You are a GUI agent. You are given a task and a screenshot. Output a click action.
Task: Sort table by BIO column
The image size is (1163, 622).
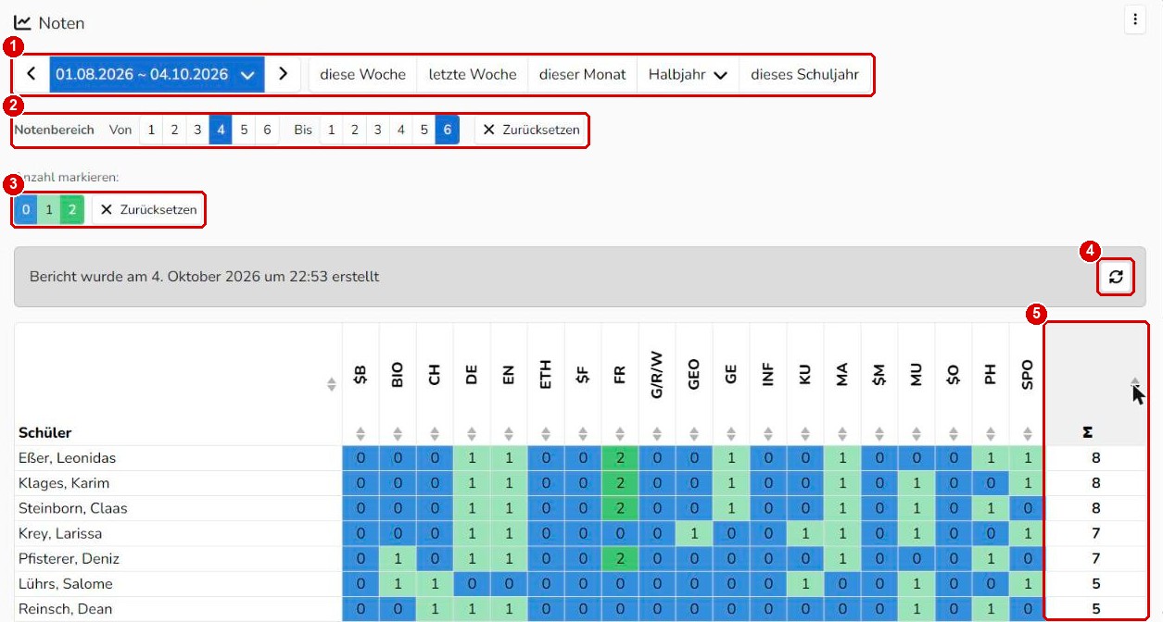tap(398, 433)
